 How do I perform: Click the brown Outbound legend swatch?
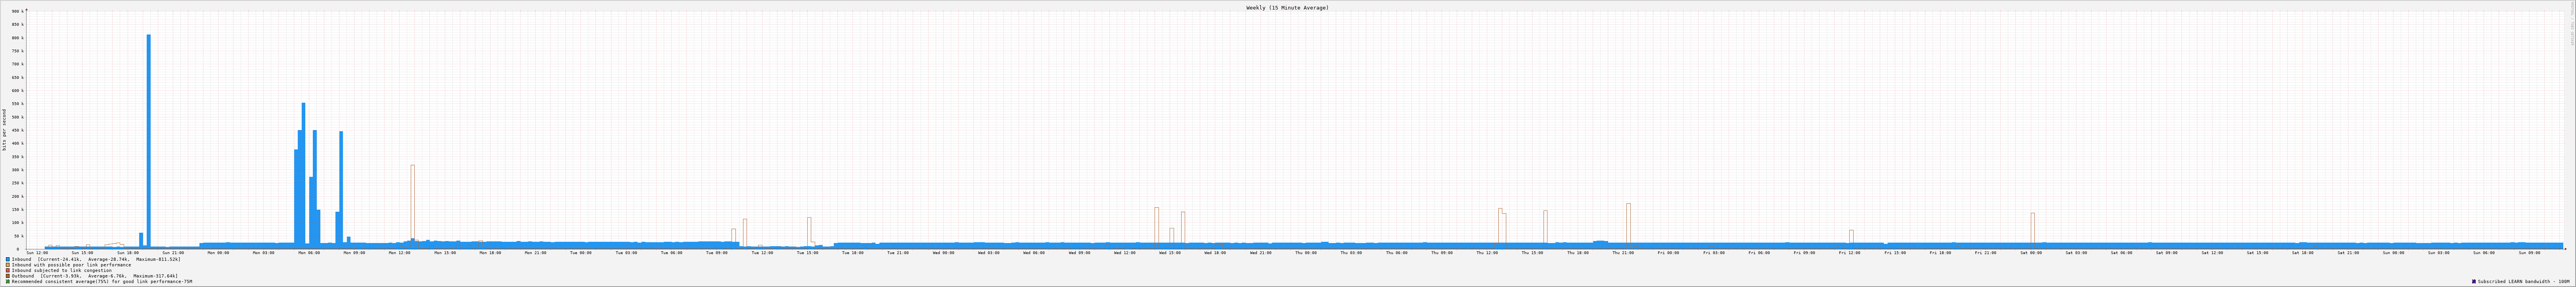click(8, 276)
